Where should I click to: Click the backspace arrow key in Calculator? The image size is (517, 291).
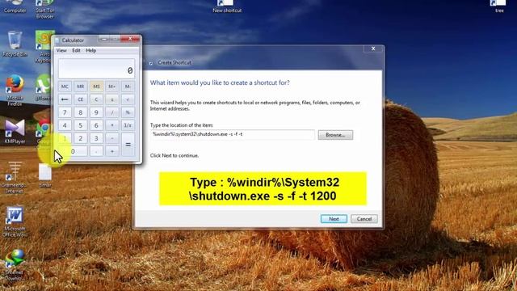(x=65, y=99)
